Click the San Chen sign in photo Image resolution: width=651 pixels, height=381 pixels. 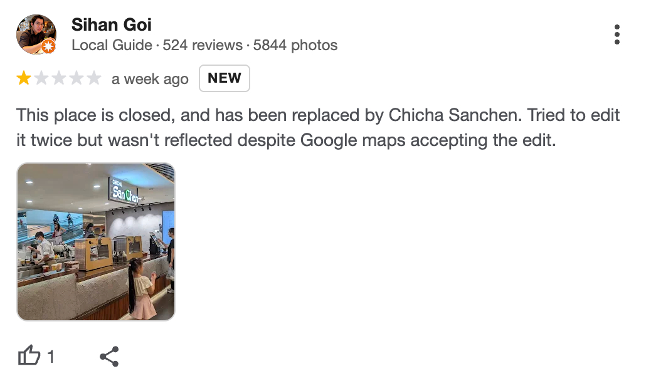[x=124, y=190]
